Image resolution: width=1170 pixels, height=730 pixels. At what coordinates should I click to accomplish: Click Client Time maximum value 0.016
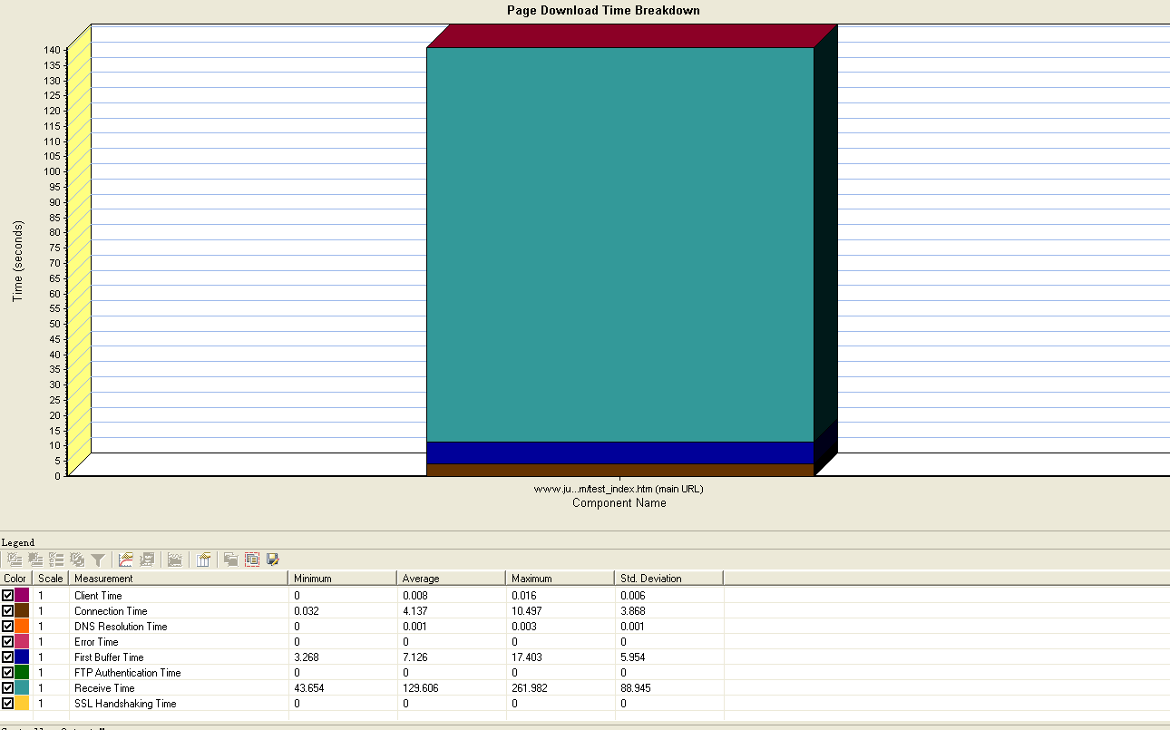[x=523, y=595]
